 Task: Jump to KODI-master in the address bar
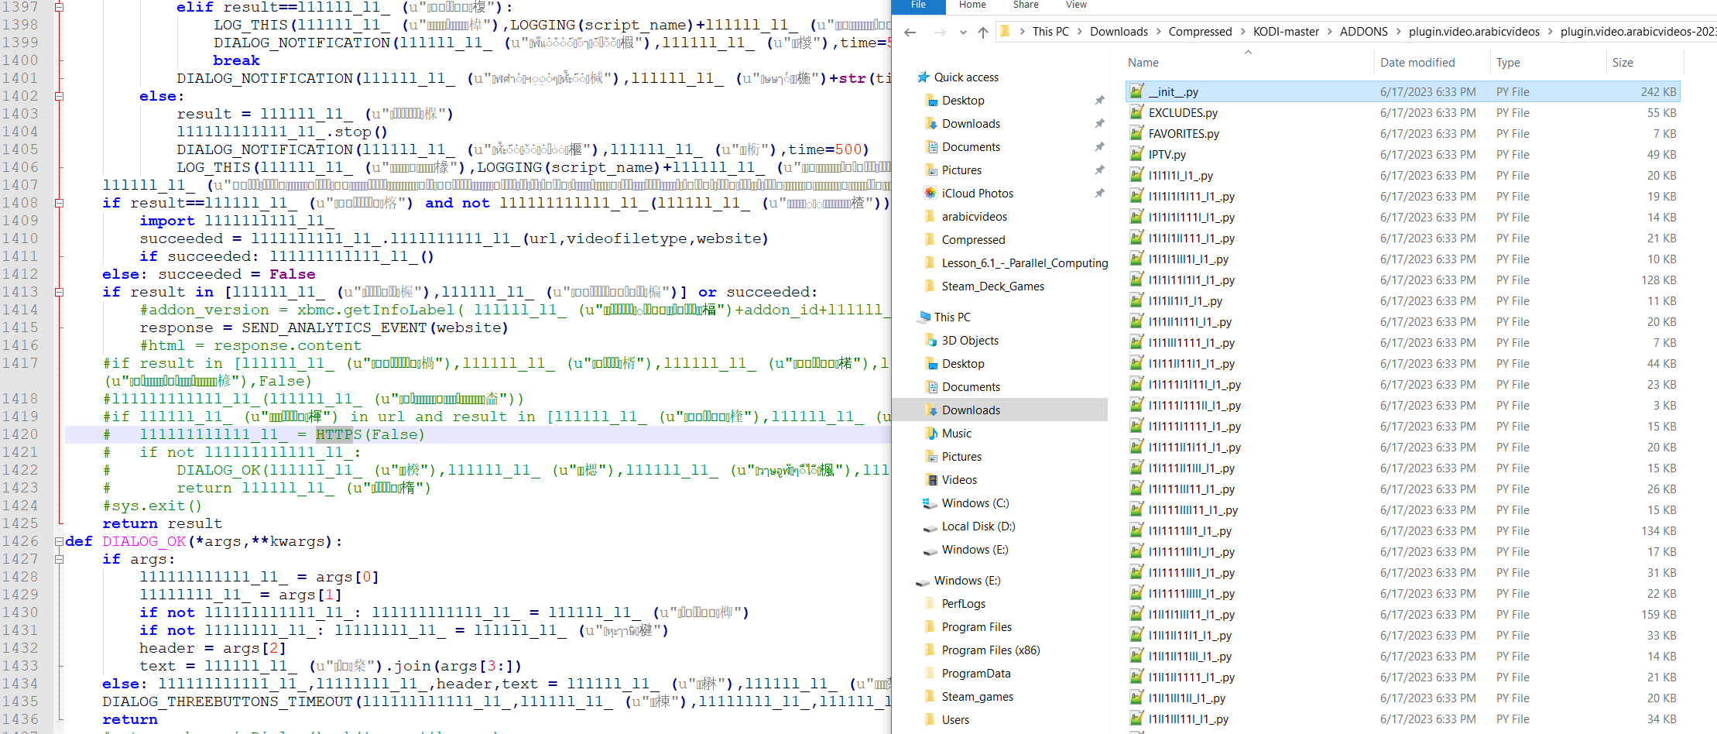[1286, 32]
